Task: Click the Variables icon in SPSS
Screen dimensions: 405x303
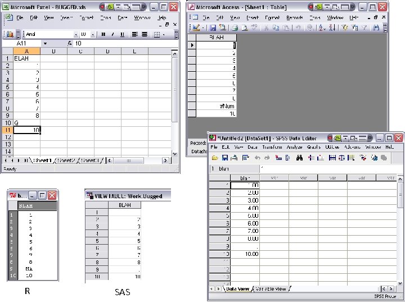Action: point(288,158)
